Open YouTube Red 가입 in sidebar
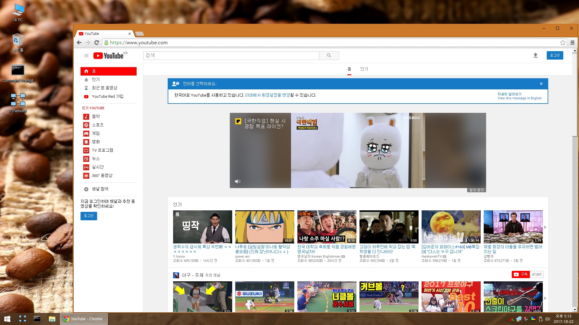This screenshot has height=325, width=579. pyautogui.click(x=109, y=96)
